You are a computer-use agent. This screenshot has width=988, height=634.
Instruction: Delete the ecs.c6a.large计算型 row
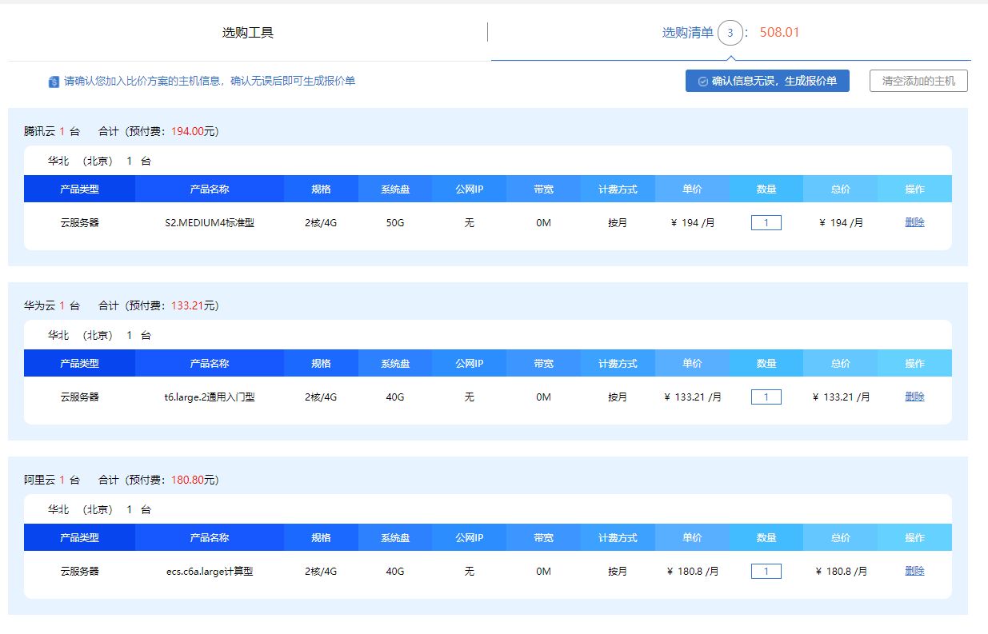click(914, 571)
